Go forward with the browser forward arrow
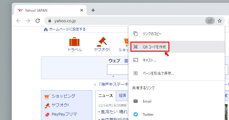229x120 pixels. click(28, 21)
